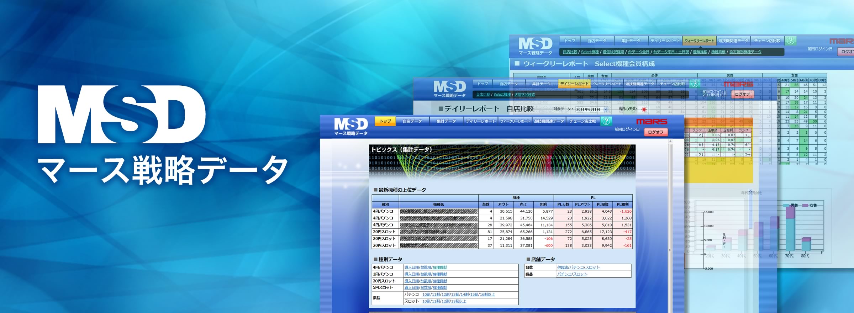854x313 pixels.
Task: Click the トピックス(集計データ) banner image
Action: click(x=502, y=162)
